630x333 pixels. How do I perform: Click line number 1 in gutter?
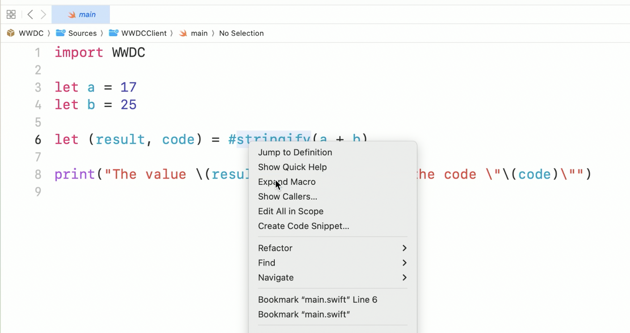[38, 53]
